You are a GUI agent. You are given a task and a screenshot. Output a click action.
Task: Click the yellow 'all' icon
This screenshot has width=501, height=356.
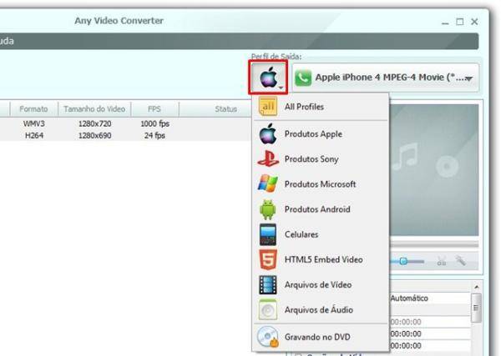click(x=268, y=107)
